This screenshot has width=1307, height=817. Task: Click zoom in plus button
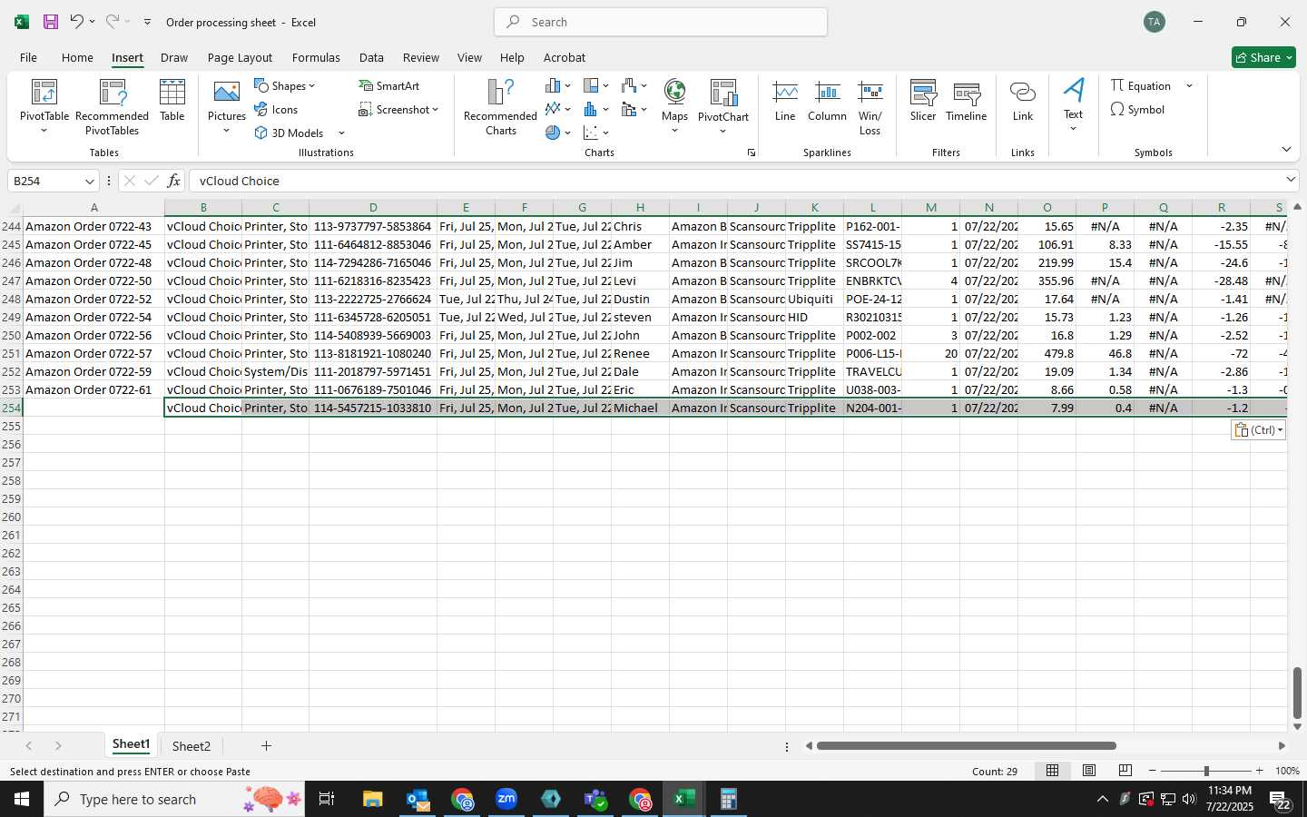1259,771
